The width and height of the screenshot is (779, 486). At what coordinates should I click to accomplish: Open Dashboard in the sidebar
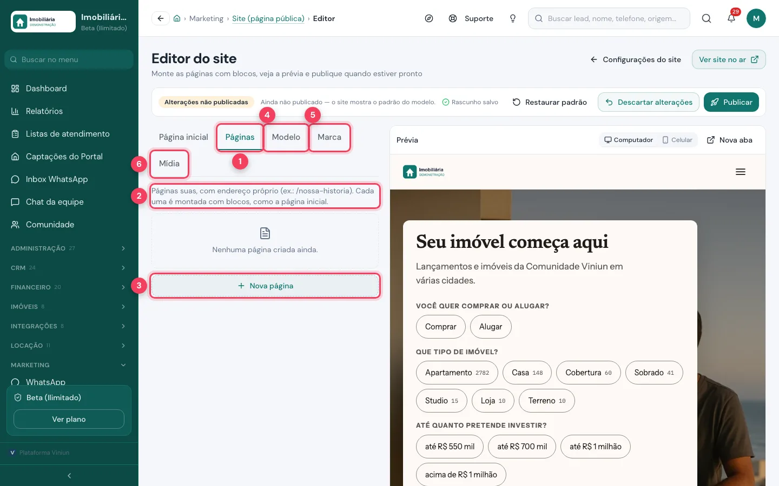click(69, 89)
